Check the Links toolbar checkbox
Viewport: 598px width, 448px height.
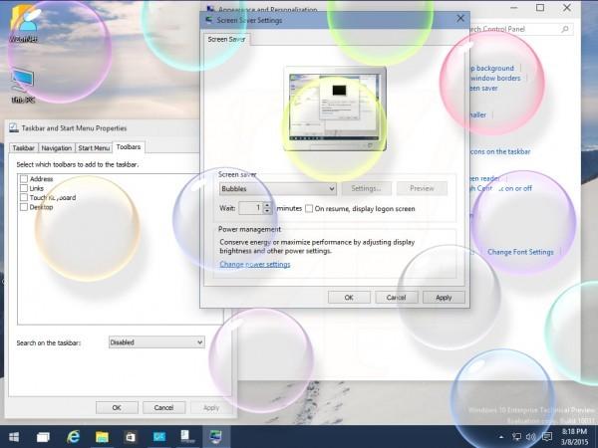tap(24, 188)
